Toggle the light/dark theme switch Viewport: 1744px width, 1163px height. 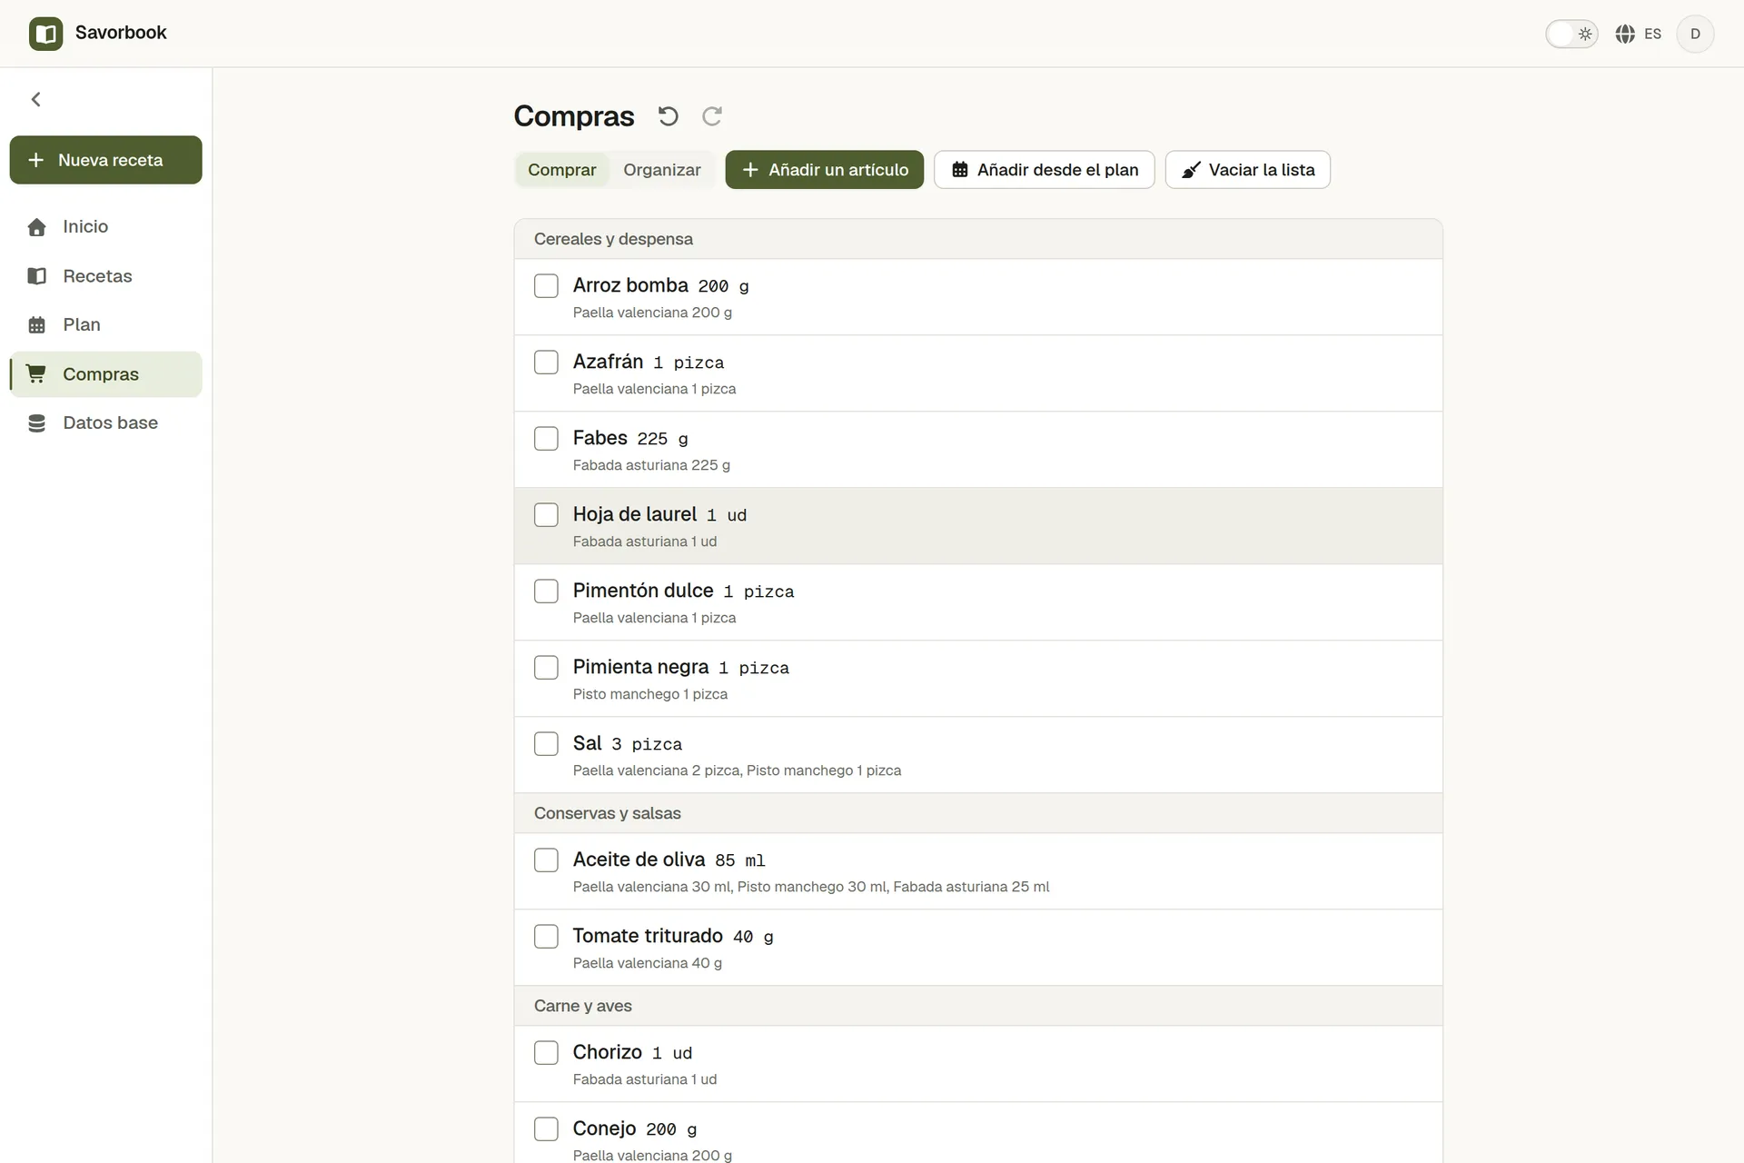[1571, 34]
